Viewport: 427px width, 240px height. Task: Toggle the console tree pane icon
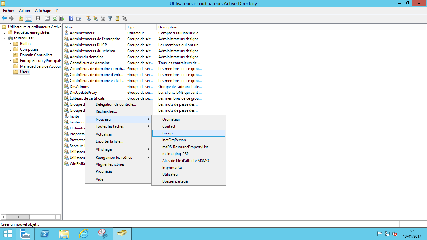pos(28,18)
